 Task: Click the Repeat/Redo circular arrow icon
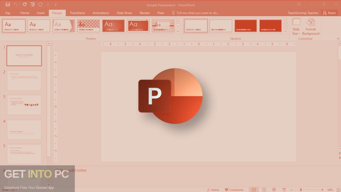click(x=25, y=5)
